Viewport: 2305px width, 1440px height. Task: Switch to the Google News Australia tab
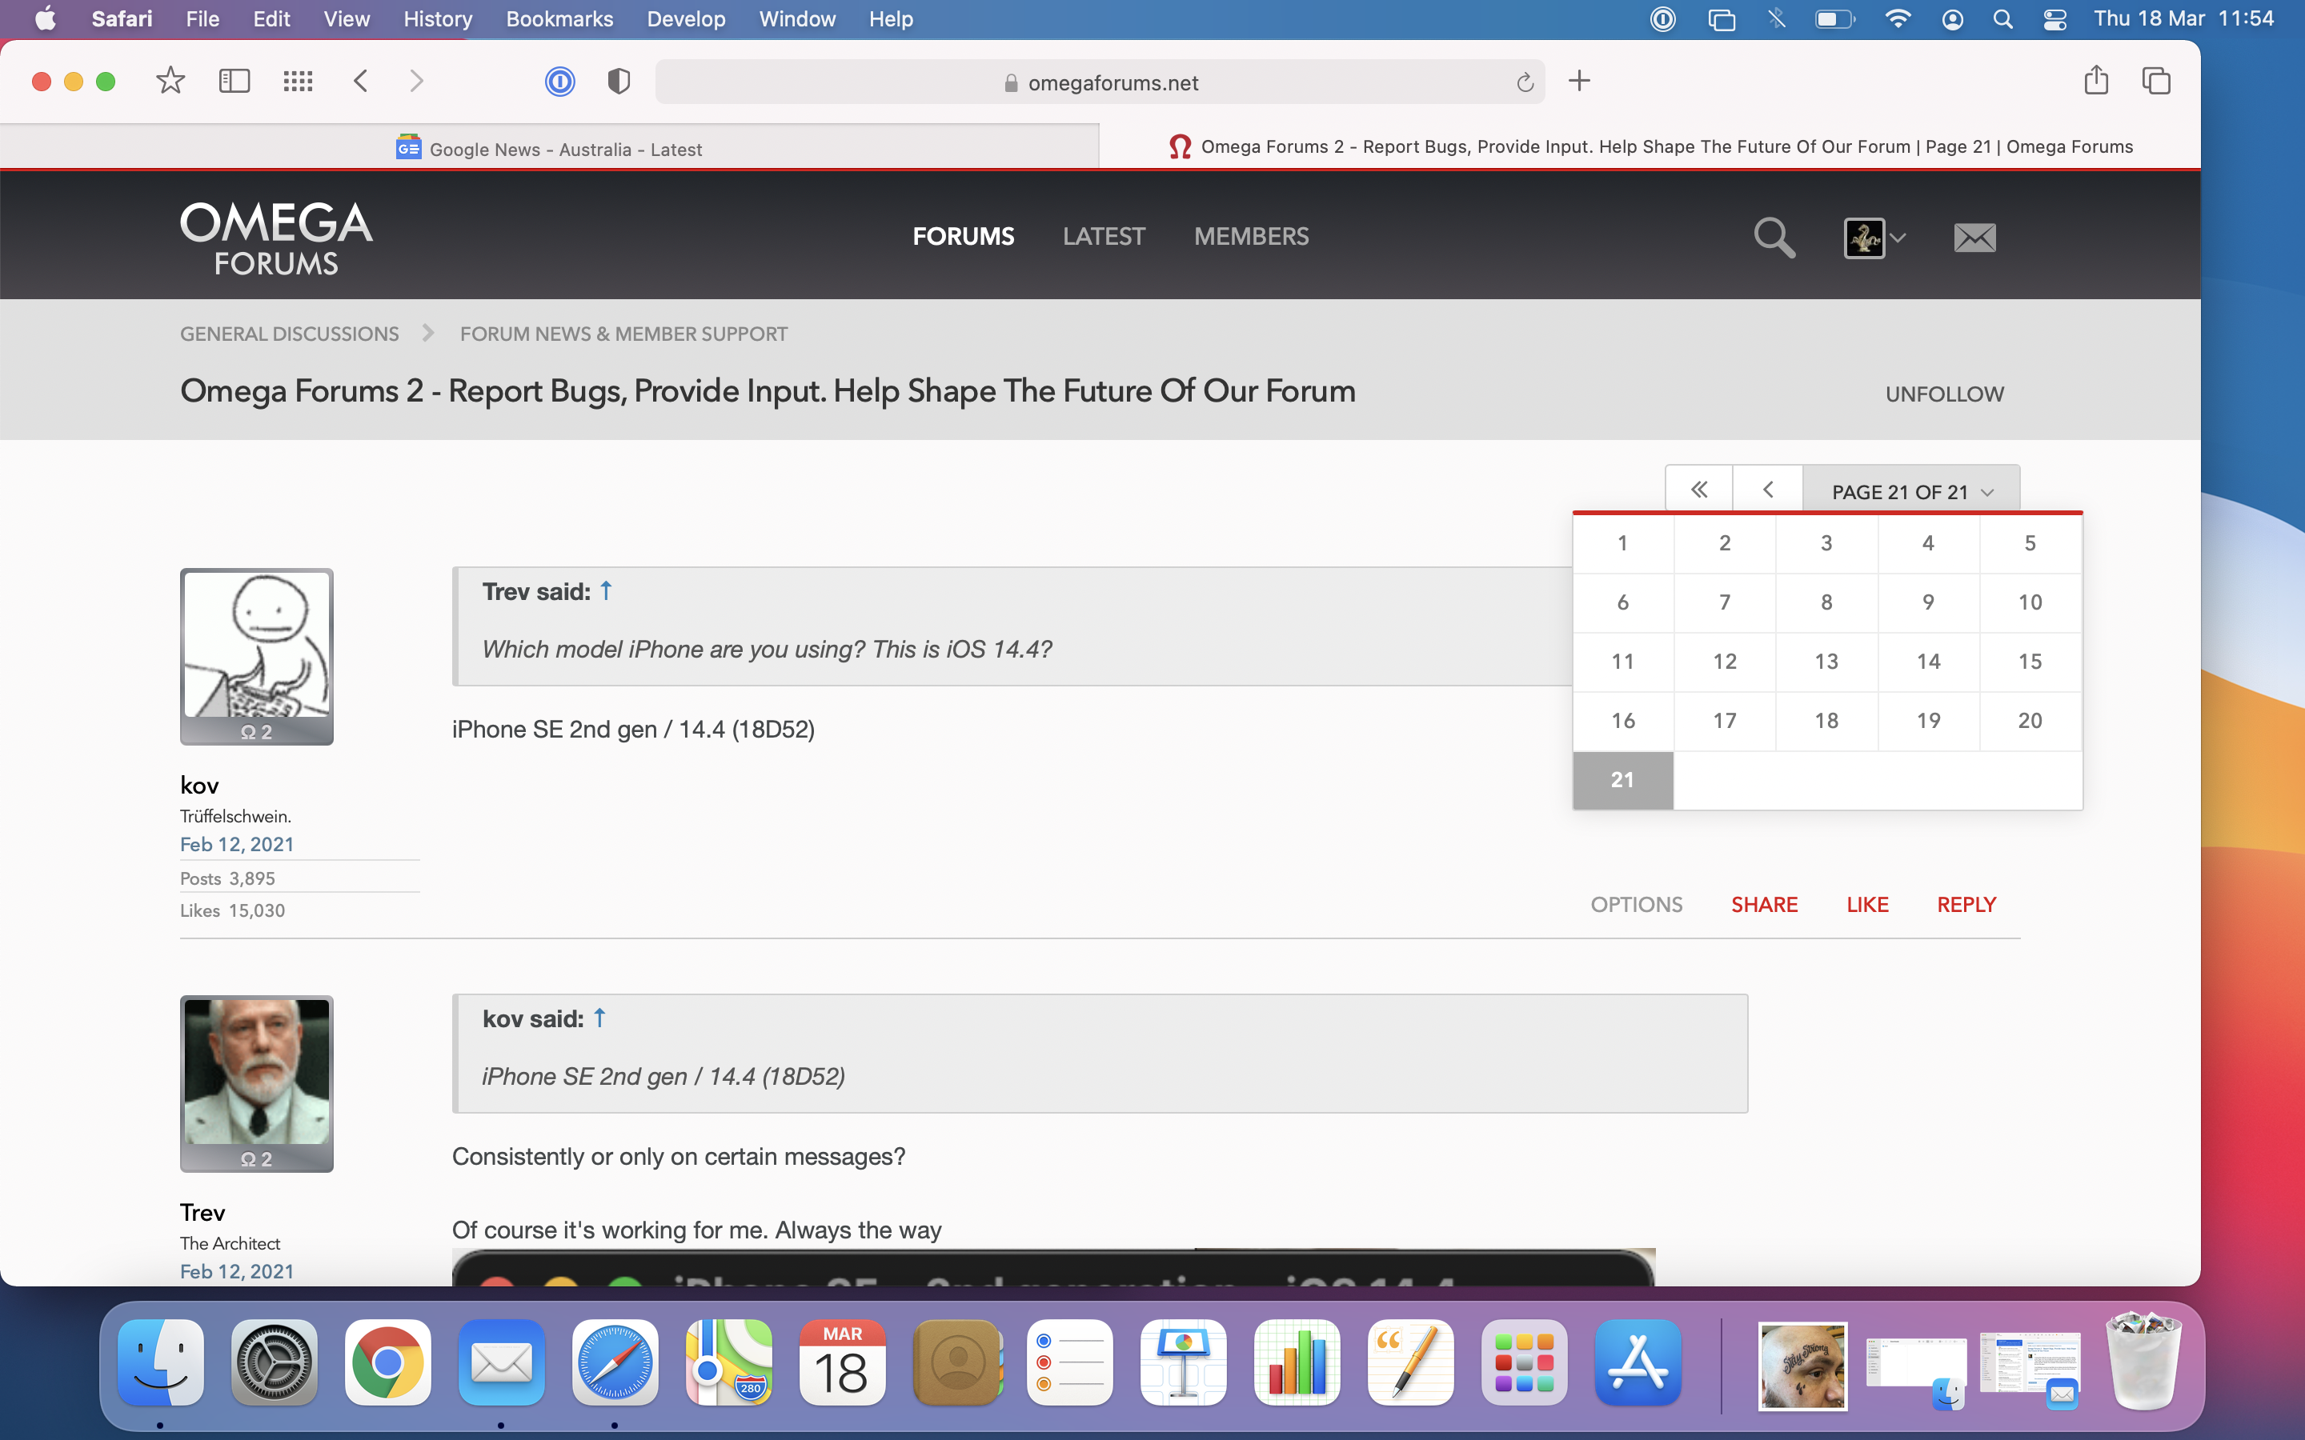click(550, 149)
